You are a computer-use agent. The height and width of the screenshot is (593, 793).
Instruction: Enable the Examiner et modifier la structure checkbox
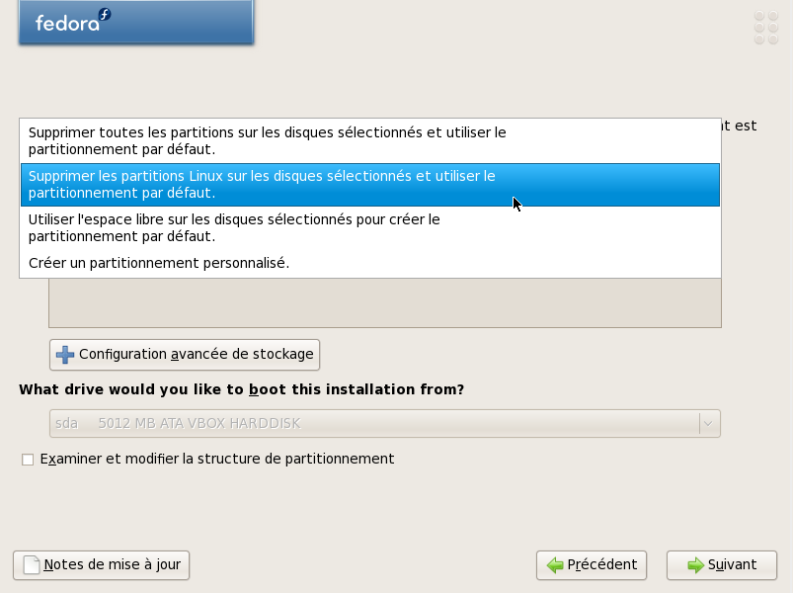point(28,460)
